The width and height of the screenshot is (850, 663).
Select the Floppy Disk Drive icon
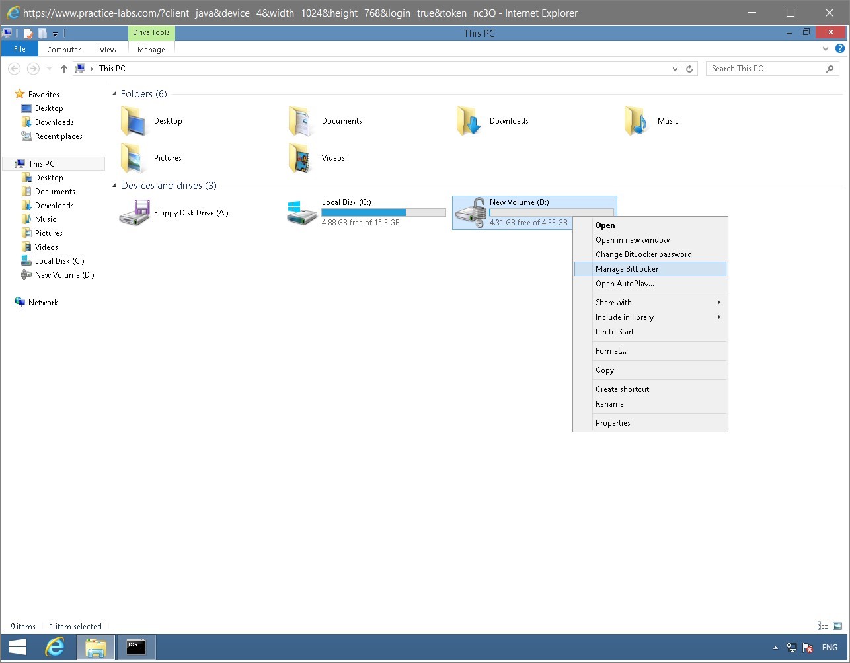[134, 212]
